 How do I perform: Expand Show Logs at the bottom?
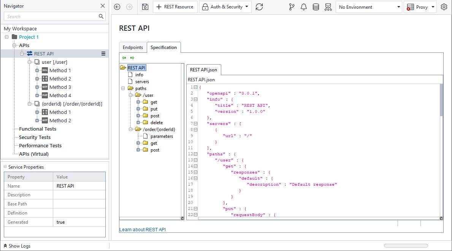pyautogui.click(x=17, y=246)
